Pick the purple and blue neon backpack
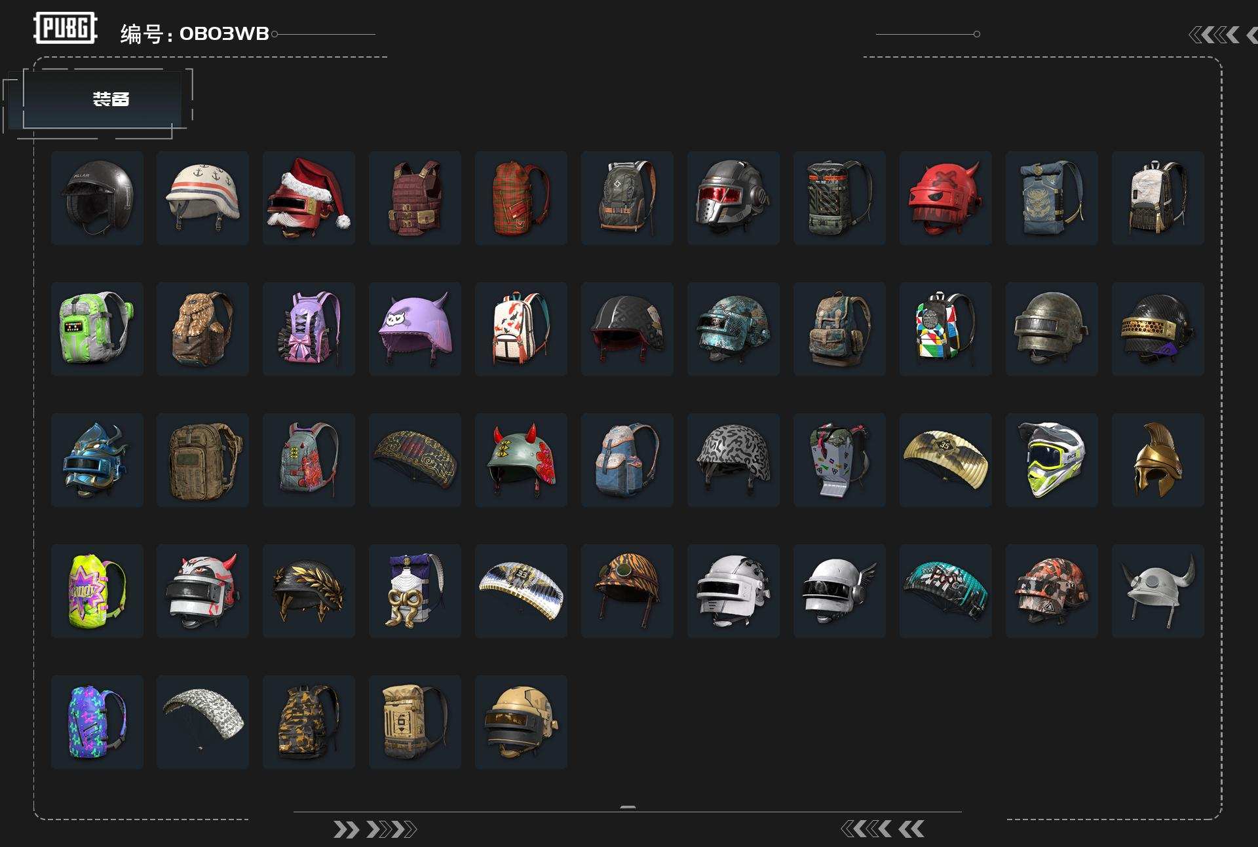The height and width of the screenshot is (847, 1258). (97, 722)
